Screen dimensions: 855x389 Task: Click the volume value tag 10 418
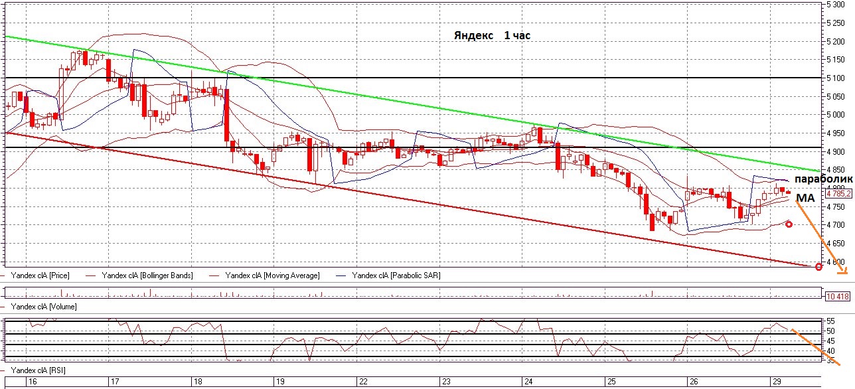(x=836, y=296)
